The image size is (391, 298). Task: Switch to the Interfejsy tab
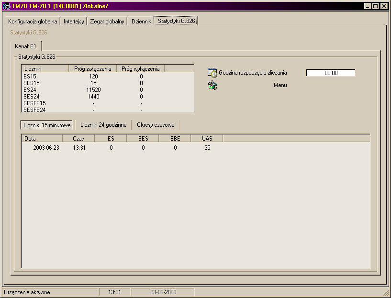coord(74,21)
